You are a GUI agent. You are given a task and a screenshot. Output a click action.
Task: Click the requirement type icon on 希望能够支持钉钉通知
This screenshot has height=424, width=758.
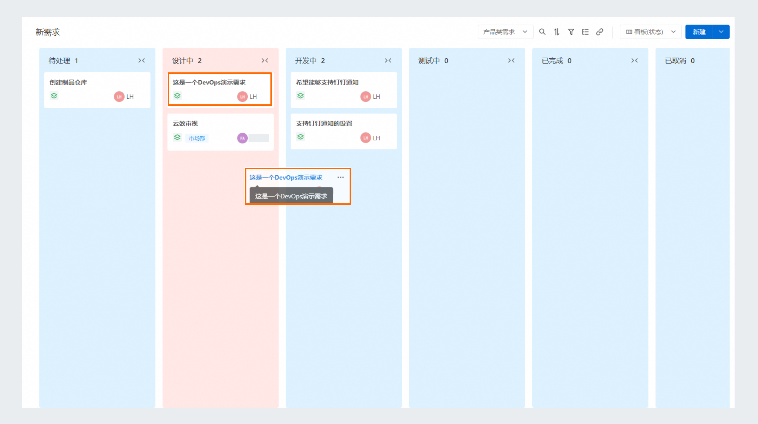300,96
